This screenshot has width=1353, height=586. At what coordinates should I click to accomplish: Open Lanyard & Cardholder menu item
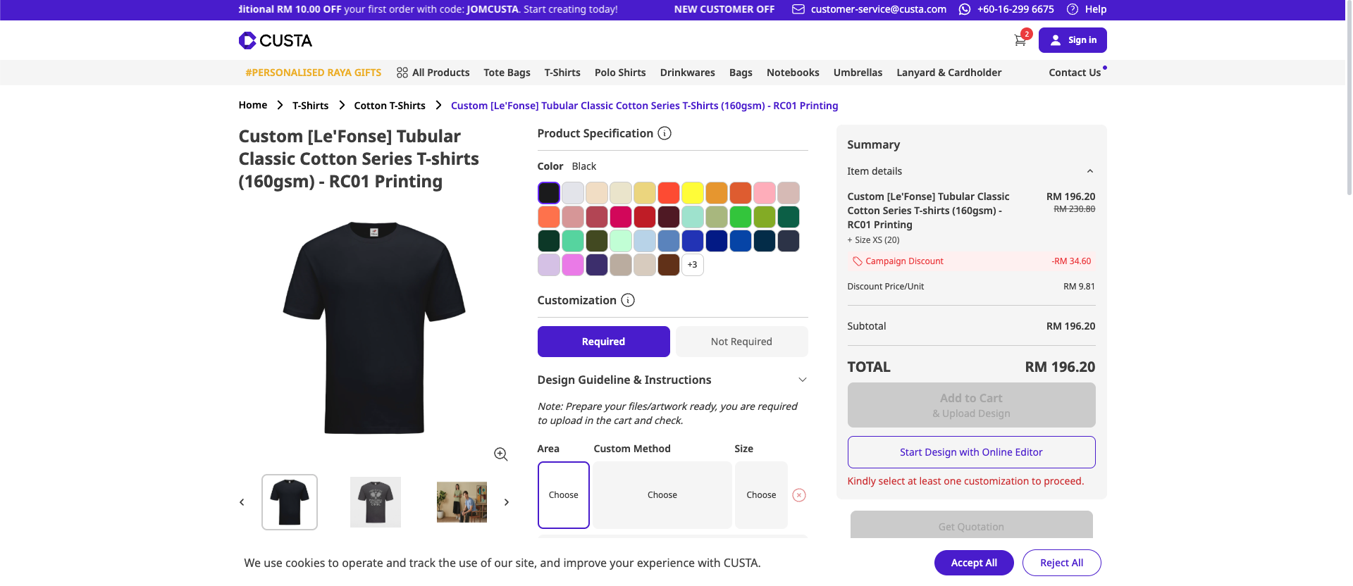point(949,73)
